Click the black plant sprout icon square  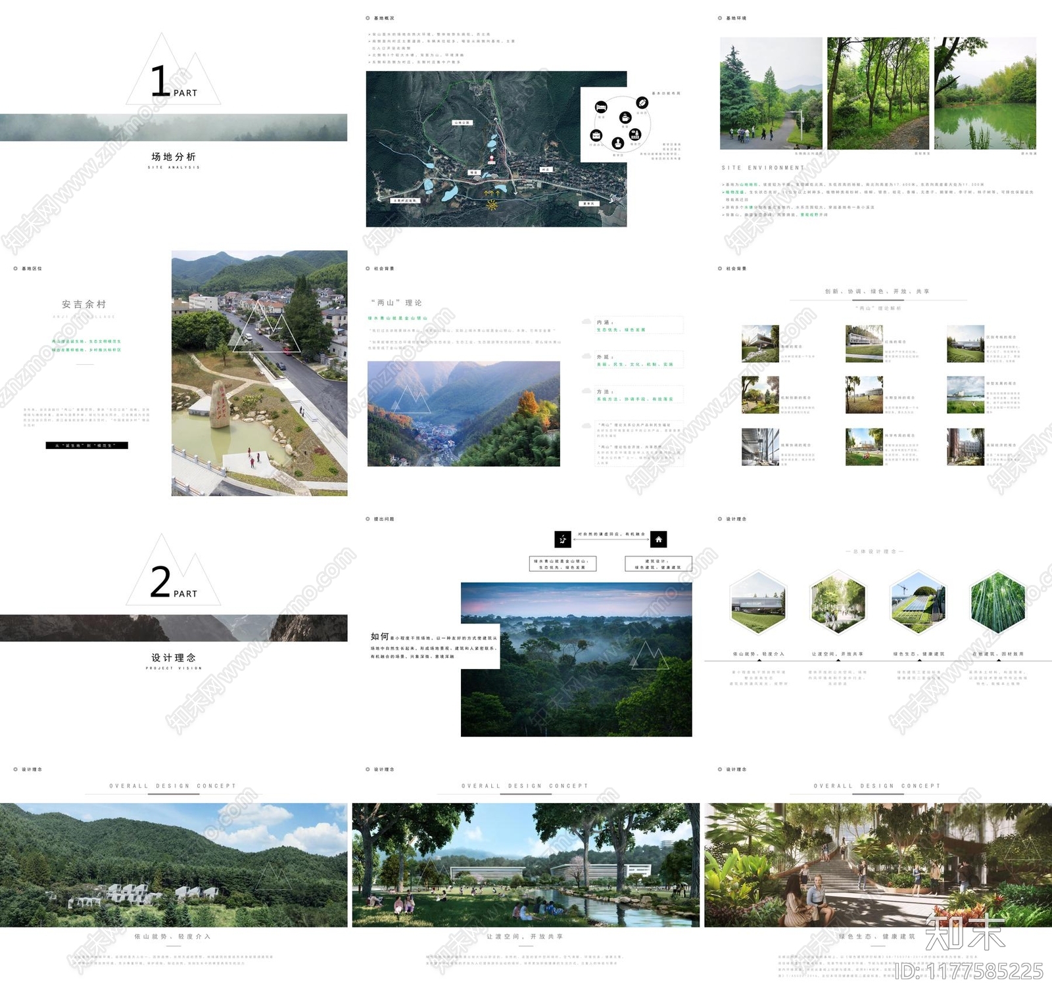point(563,540)
